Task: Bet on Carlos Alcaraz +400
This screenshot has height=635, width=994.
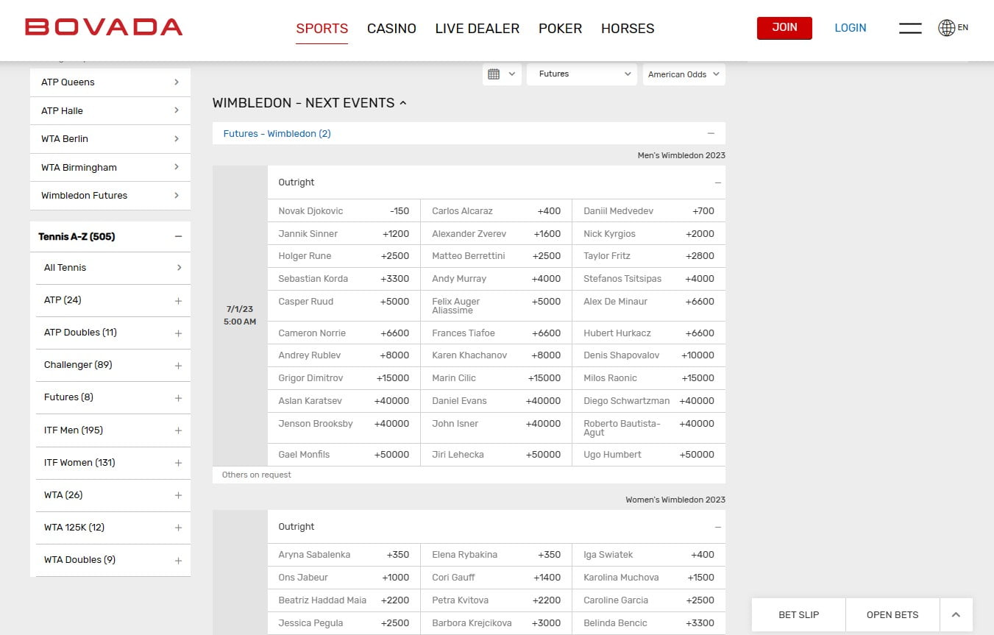Action: tap(496, 211)
